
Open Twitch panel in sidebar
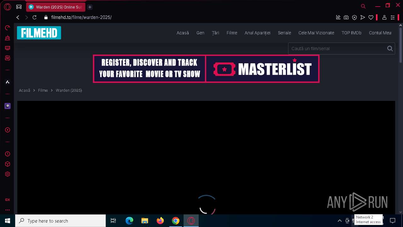pos(8,106)
